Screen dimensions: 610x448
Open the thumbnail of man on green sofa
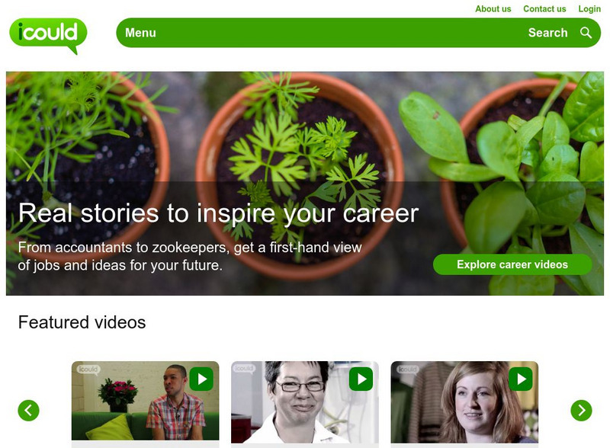coord(145,402)
